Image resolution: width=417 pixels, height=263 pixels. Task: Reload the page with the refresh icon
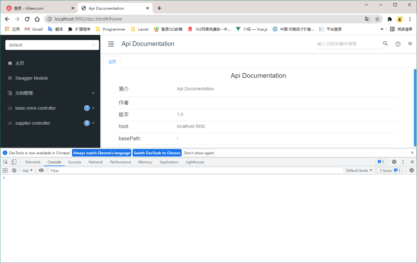pyautogui.click(x=27, y=19)
